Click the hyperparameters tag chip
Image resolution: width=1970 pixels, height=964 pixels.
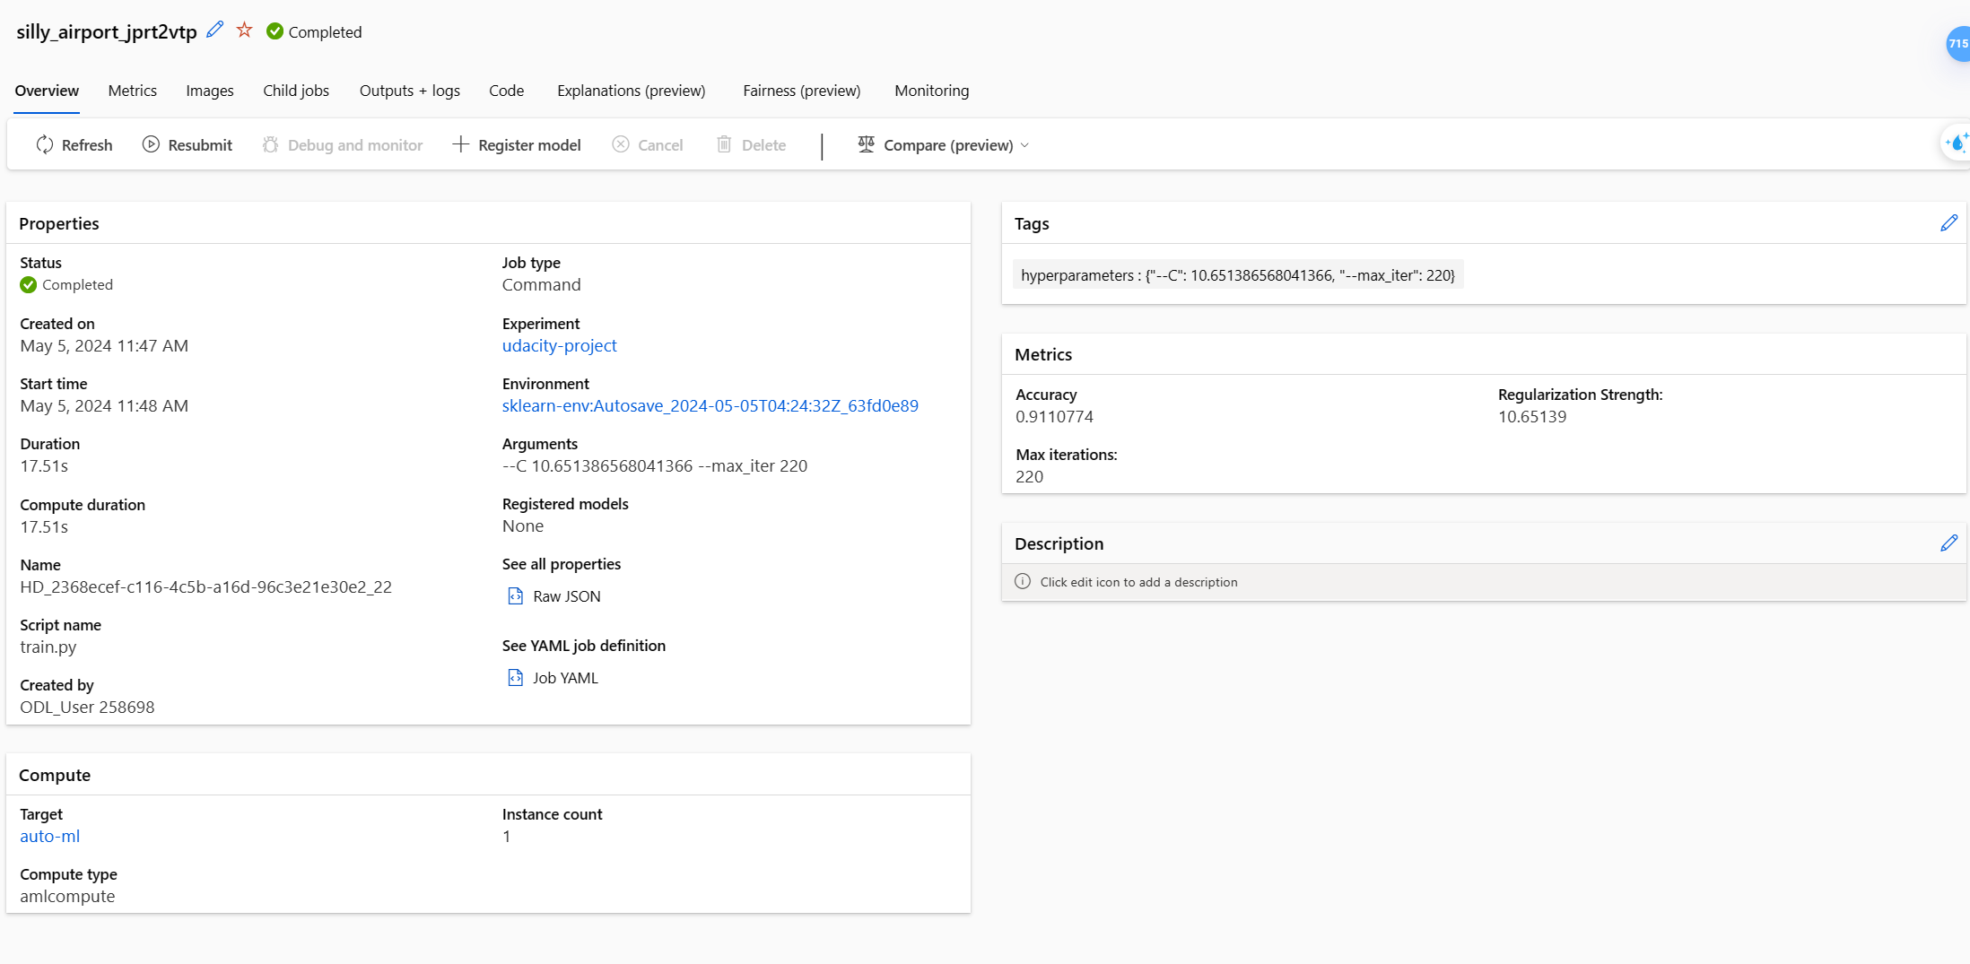1238,275
